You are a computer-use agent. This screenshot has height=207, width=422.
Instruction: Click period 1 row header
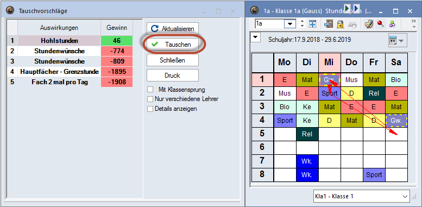point(263,79)
